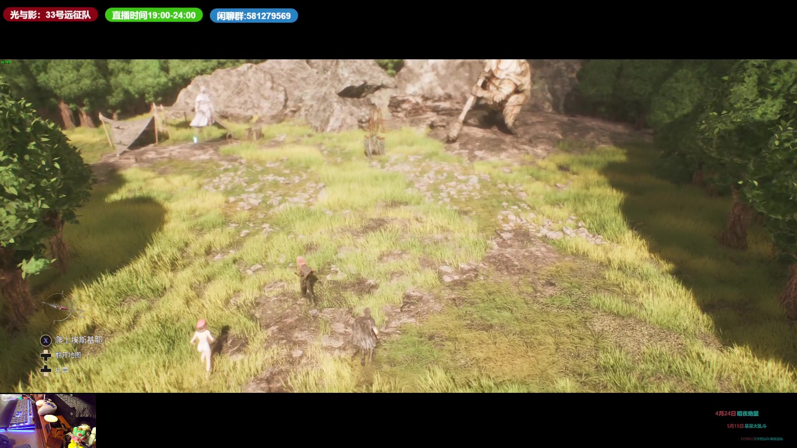The height and width of the screenshot is (448, 797).
Task: Click the X button prompt icon
Action: [46, 341]
